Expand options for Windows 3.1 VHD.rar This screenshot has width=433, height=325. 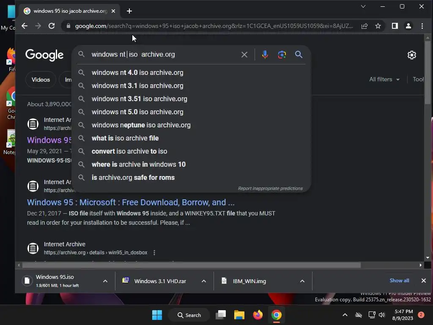(x=204, y=281)
